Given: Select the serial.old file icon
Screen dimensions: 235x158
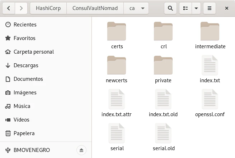Looking at the screenshot, I should point(163,133).
